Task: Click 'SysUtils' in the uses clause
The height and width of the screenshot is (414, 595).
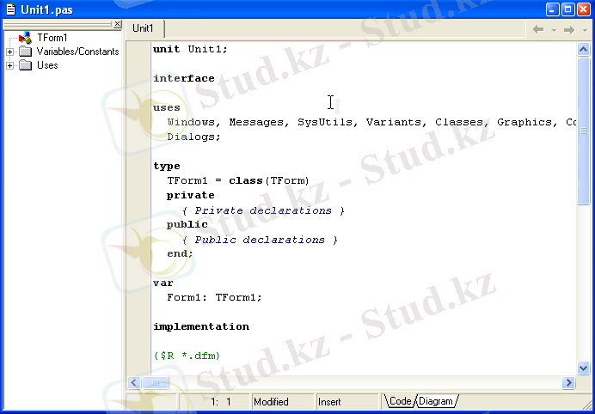Action: click(x=325, y=122)
